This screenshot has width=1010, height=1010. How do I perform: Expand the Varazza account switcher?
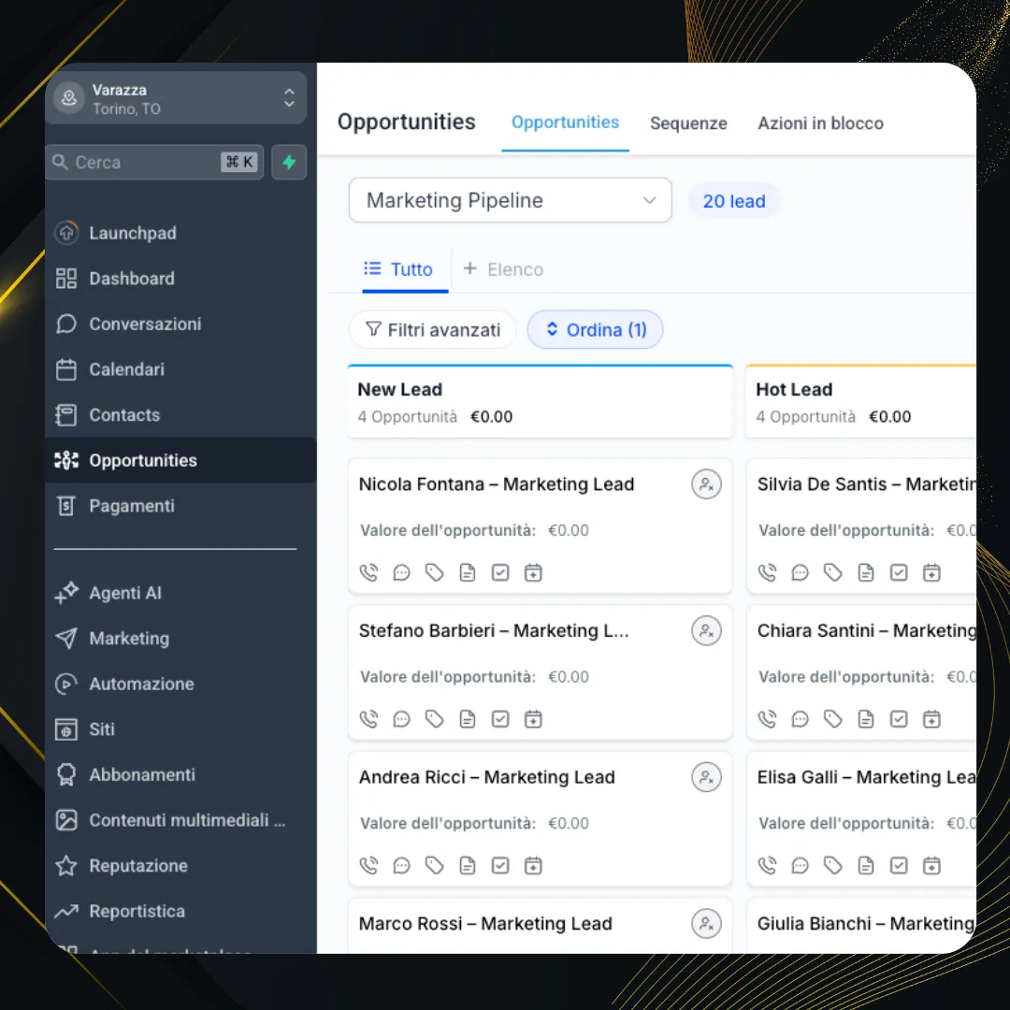[x=175, y=98]
